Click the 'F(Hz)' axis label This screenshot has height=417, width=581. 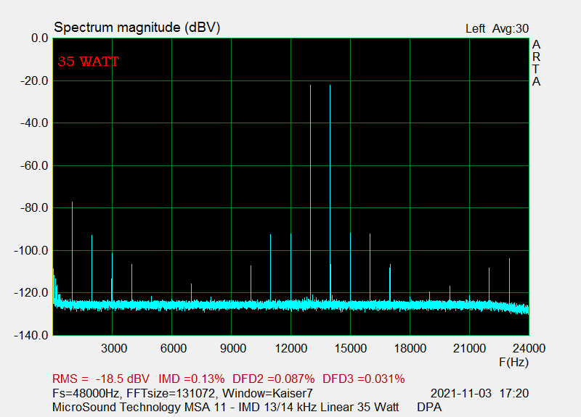click(x=513, y=362)
